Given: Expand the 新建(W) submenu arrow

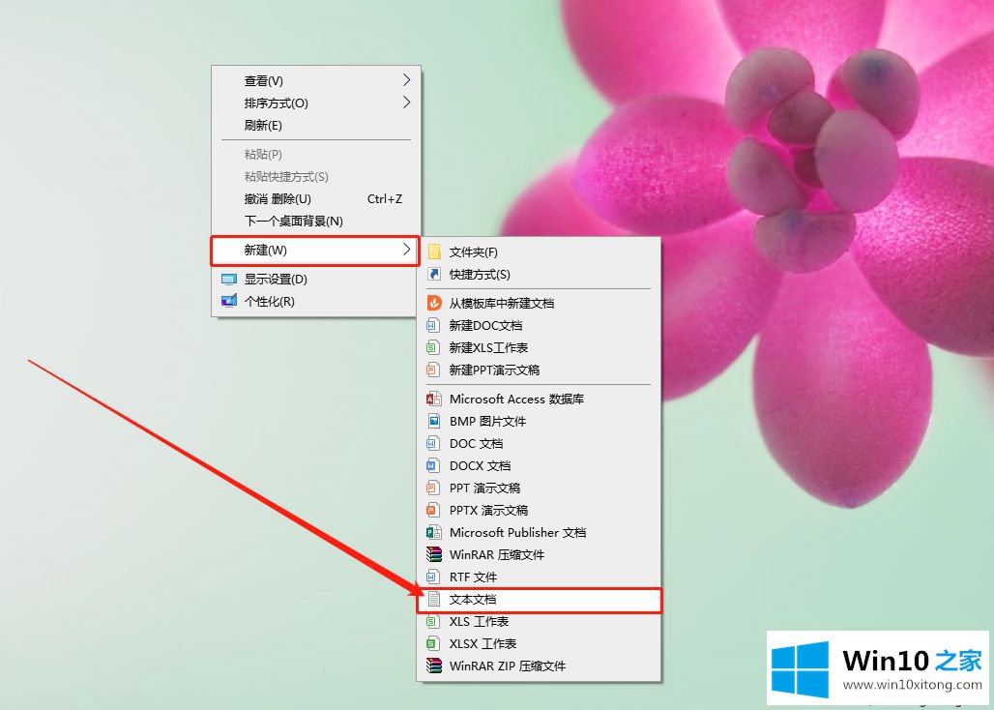Looking at the screenshot, I should pos(407,250).
